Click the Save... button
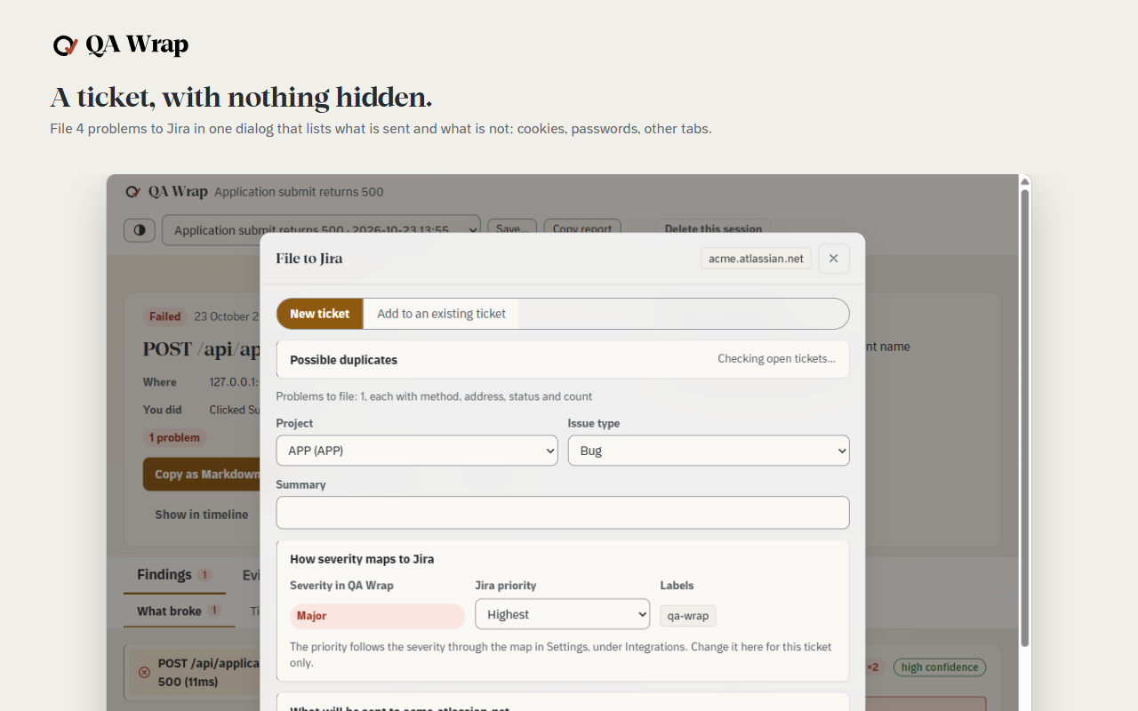The width and height of the screenshot is (1138, 711). [x=512, y=229]
